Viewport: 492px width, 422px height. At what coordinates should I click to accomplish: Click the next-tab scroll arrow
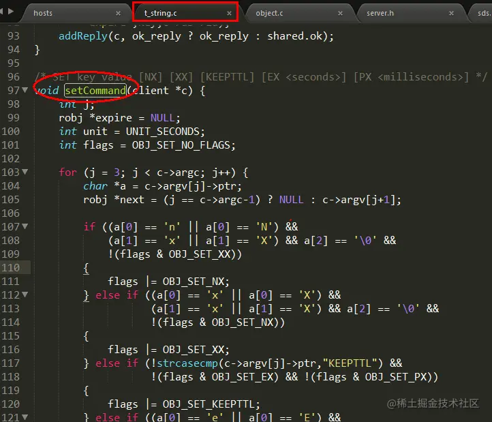click(x=11, y=12)
